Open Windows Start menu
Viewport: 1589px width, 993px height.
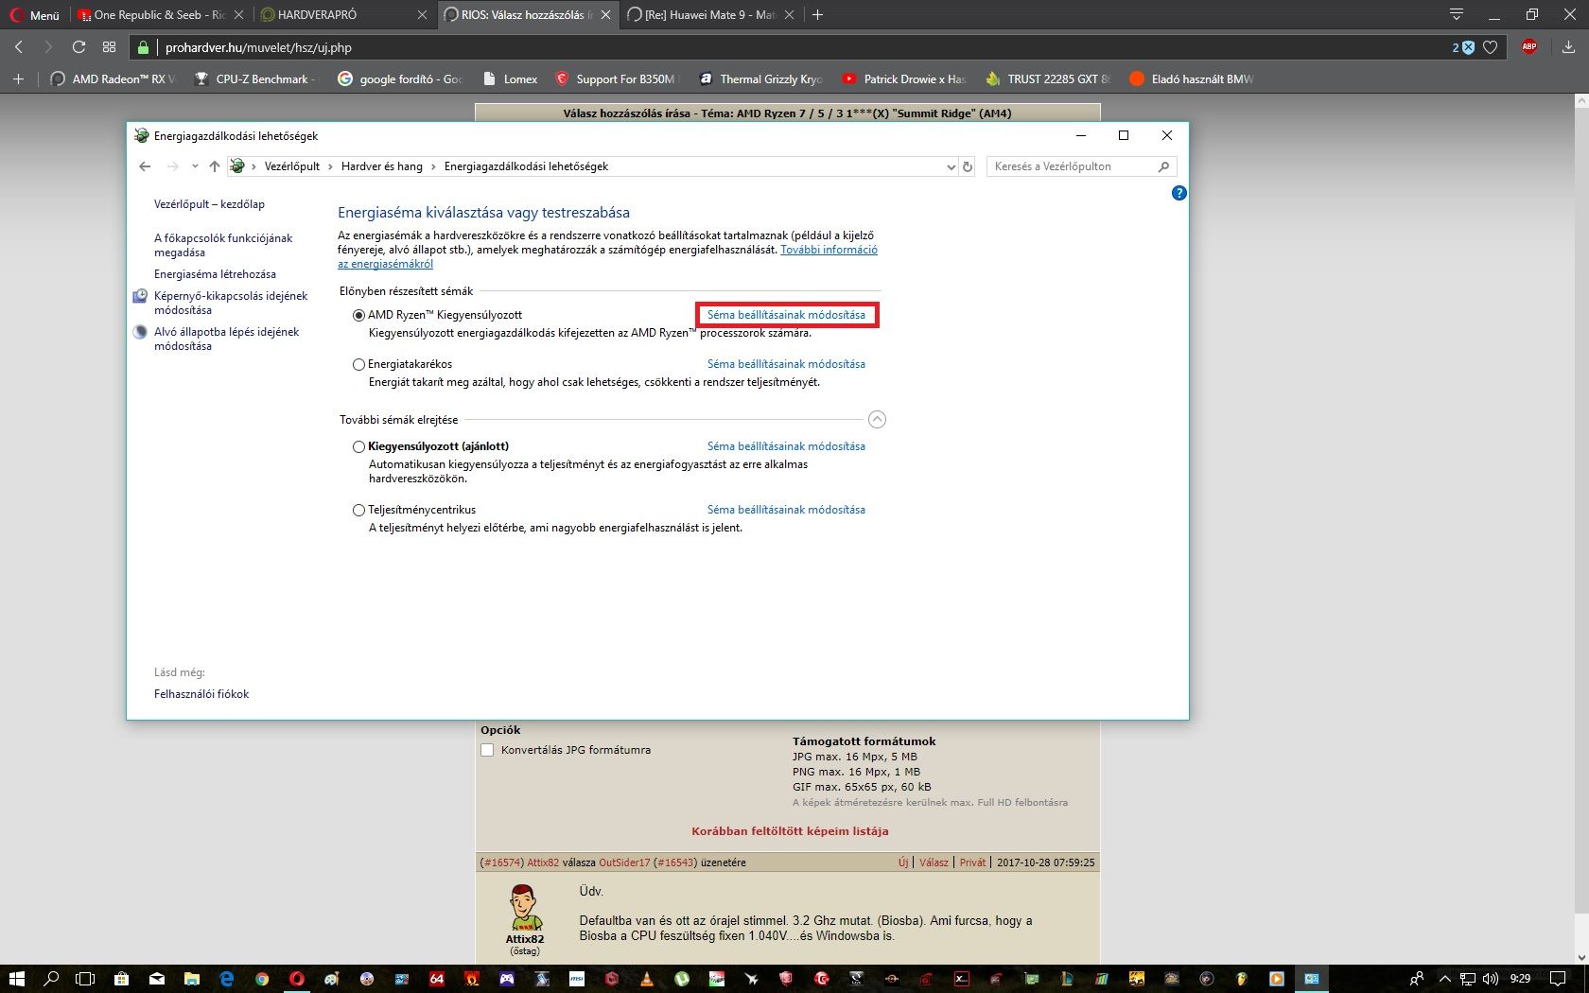tap(16, 979)
